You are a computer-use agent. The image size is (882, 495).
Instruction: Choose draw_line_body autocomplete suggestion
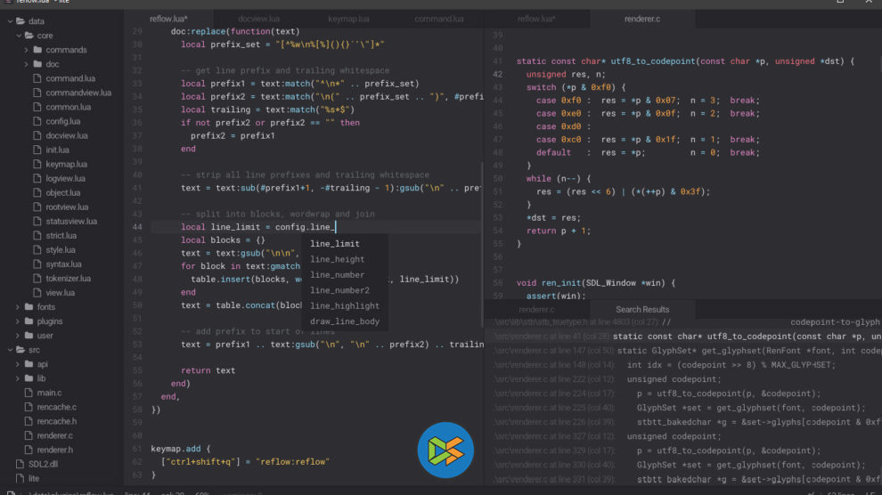(x=345, y=321)
